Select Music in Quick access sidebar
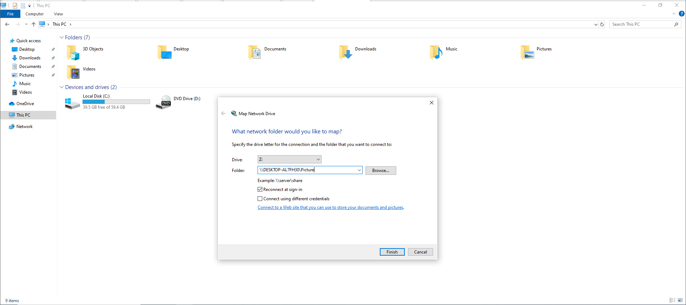 pyautogui.click(x=25, y=84)
